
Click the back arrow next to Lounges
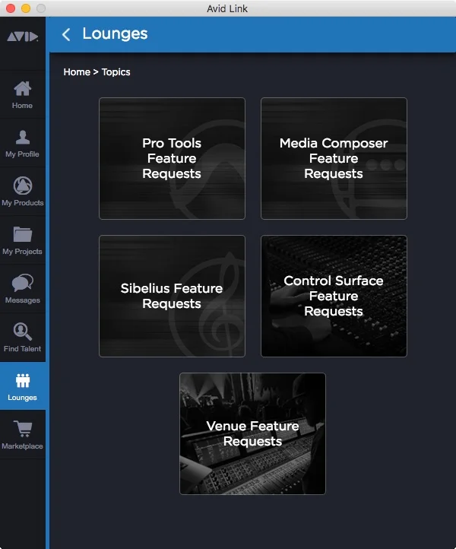[66, 34]
